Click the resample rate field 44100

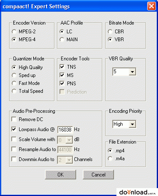click(65, 150)
